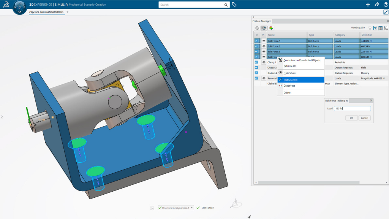The image size is (389, 219).
Task: Hide Bolt Force.2 using its eye icon
Action: pyautogui.click(x=264, y=46)
